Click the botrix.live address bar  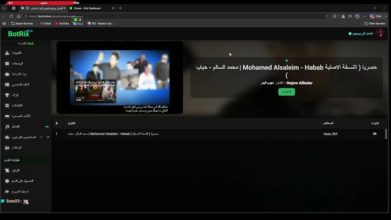[174, 16]
